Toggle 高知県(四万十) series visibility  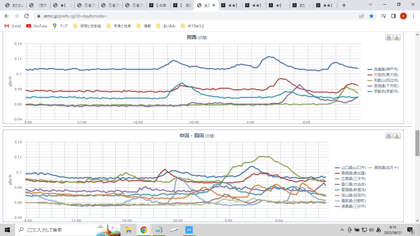click(x=383, y=167)
